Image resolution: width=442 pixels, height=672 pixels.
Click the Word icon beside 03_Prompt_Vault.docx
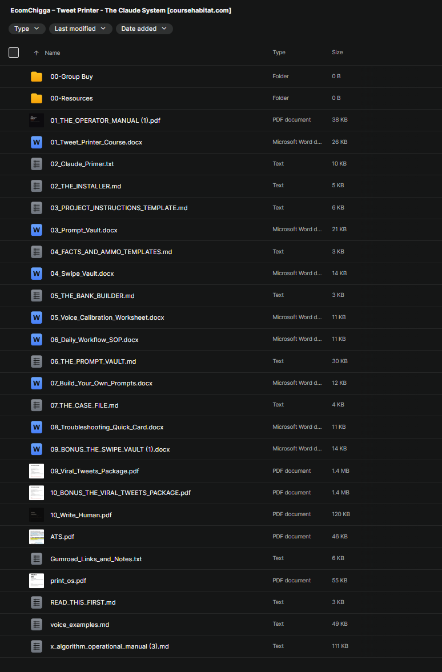[x=37, y=230]
